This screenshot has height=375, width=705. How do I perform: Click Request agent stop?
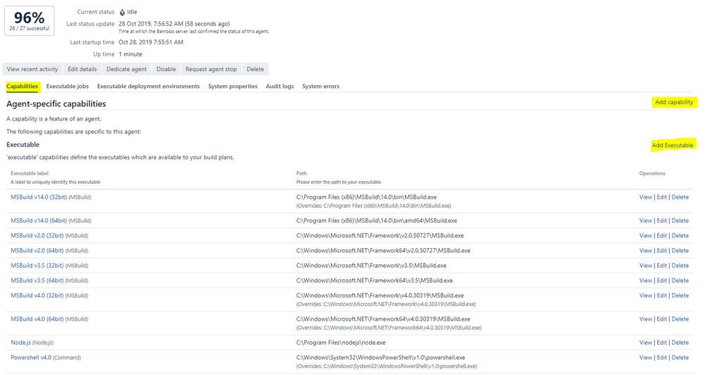(211, 69)
